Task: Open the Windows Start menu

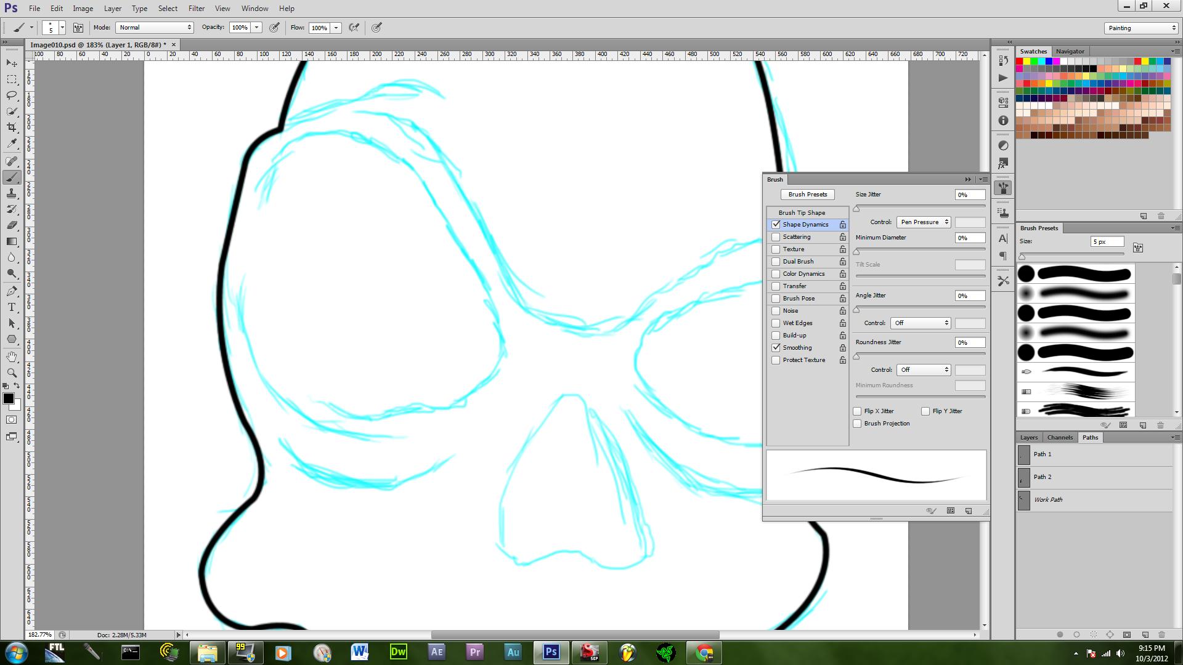Action: pos(16,652)
